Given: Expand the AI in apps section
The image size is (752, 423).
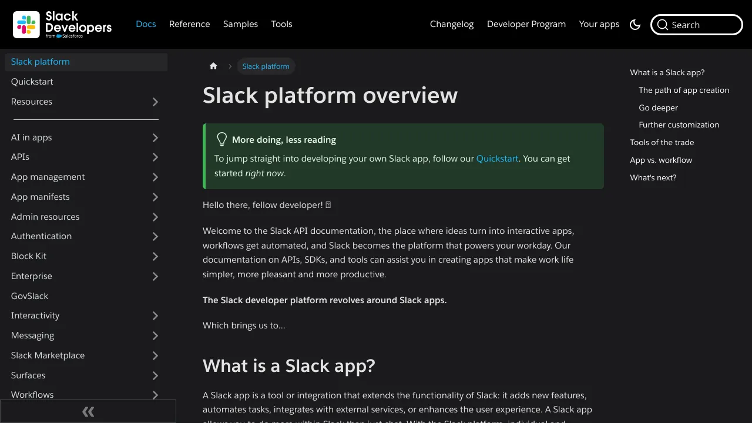Looking at the screenshot, I should point(155,138).
